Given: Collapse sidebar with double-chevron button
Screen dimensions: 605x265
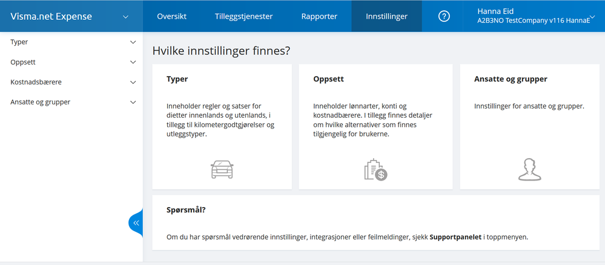Looking at the screenshot, I should (136, 223).
